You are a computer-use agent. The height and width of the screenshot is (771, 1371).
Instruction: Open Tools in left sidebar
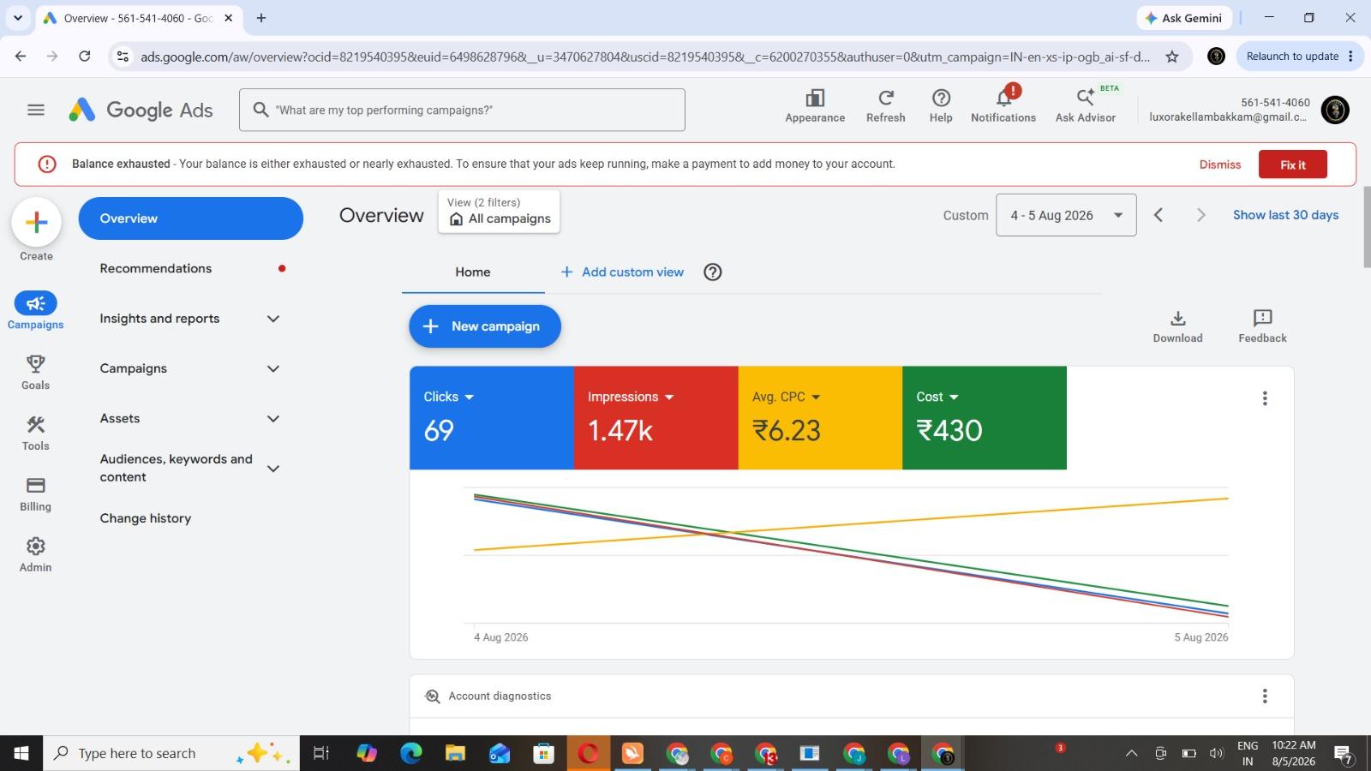[35, 433]
